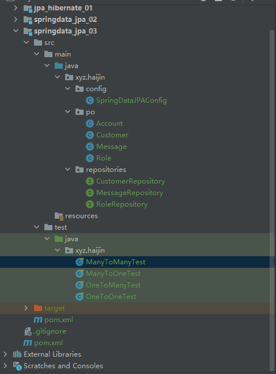276x374 pixels.
Task: Expand the jpa_hibernate_01 module
Action: [16, 8]
